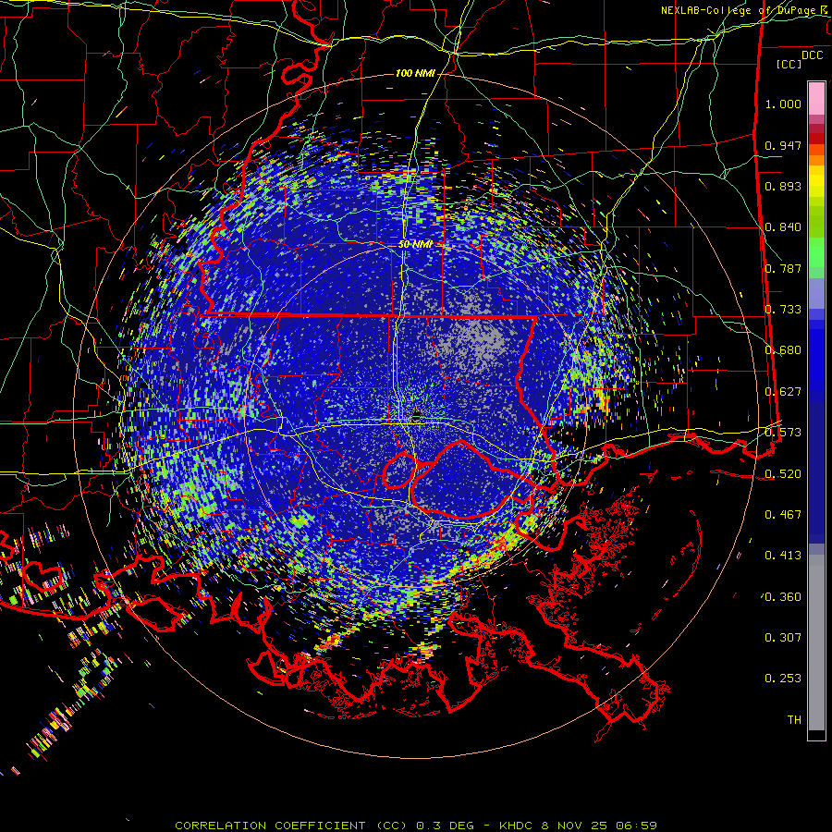The image size is (832, 832).
Task: Pick the bright green segment of the color bar
Action: (816, 252)
